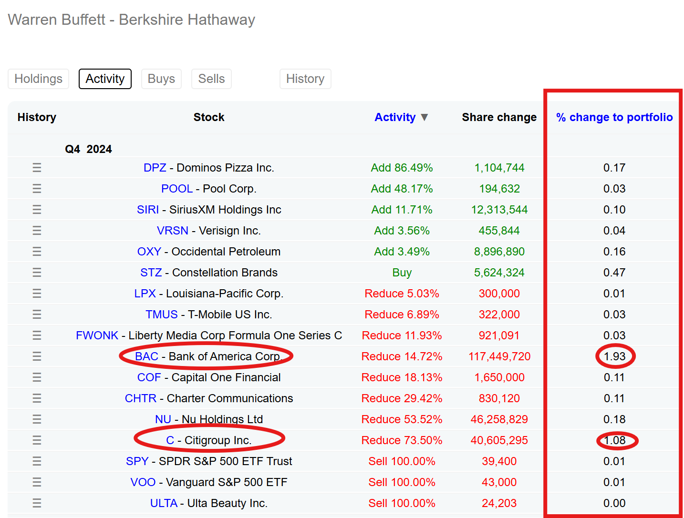684x518 pixels.
Task: Open BAC ticker link
Action: 146,356
